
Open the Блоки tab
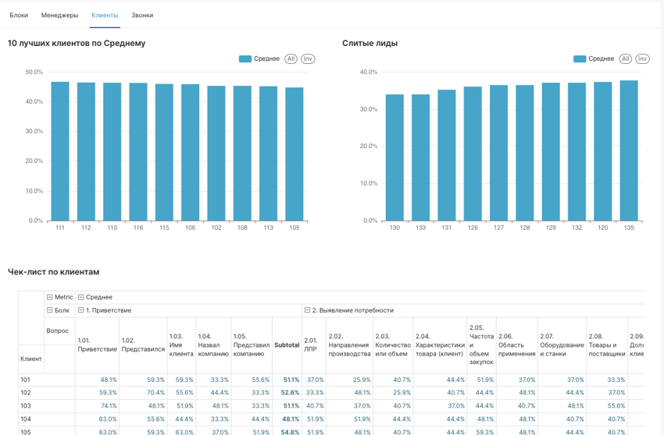tap(19, 16)
